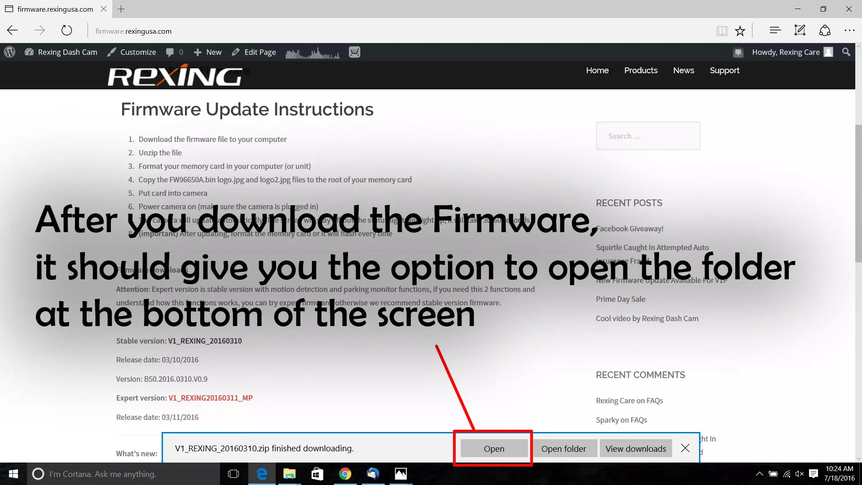Open Cool video by Rexing Dash Cam post

pyautogui.click(x=647, y=318)
